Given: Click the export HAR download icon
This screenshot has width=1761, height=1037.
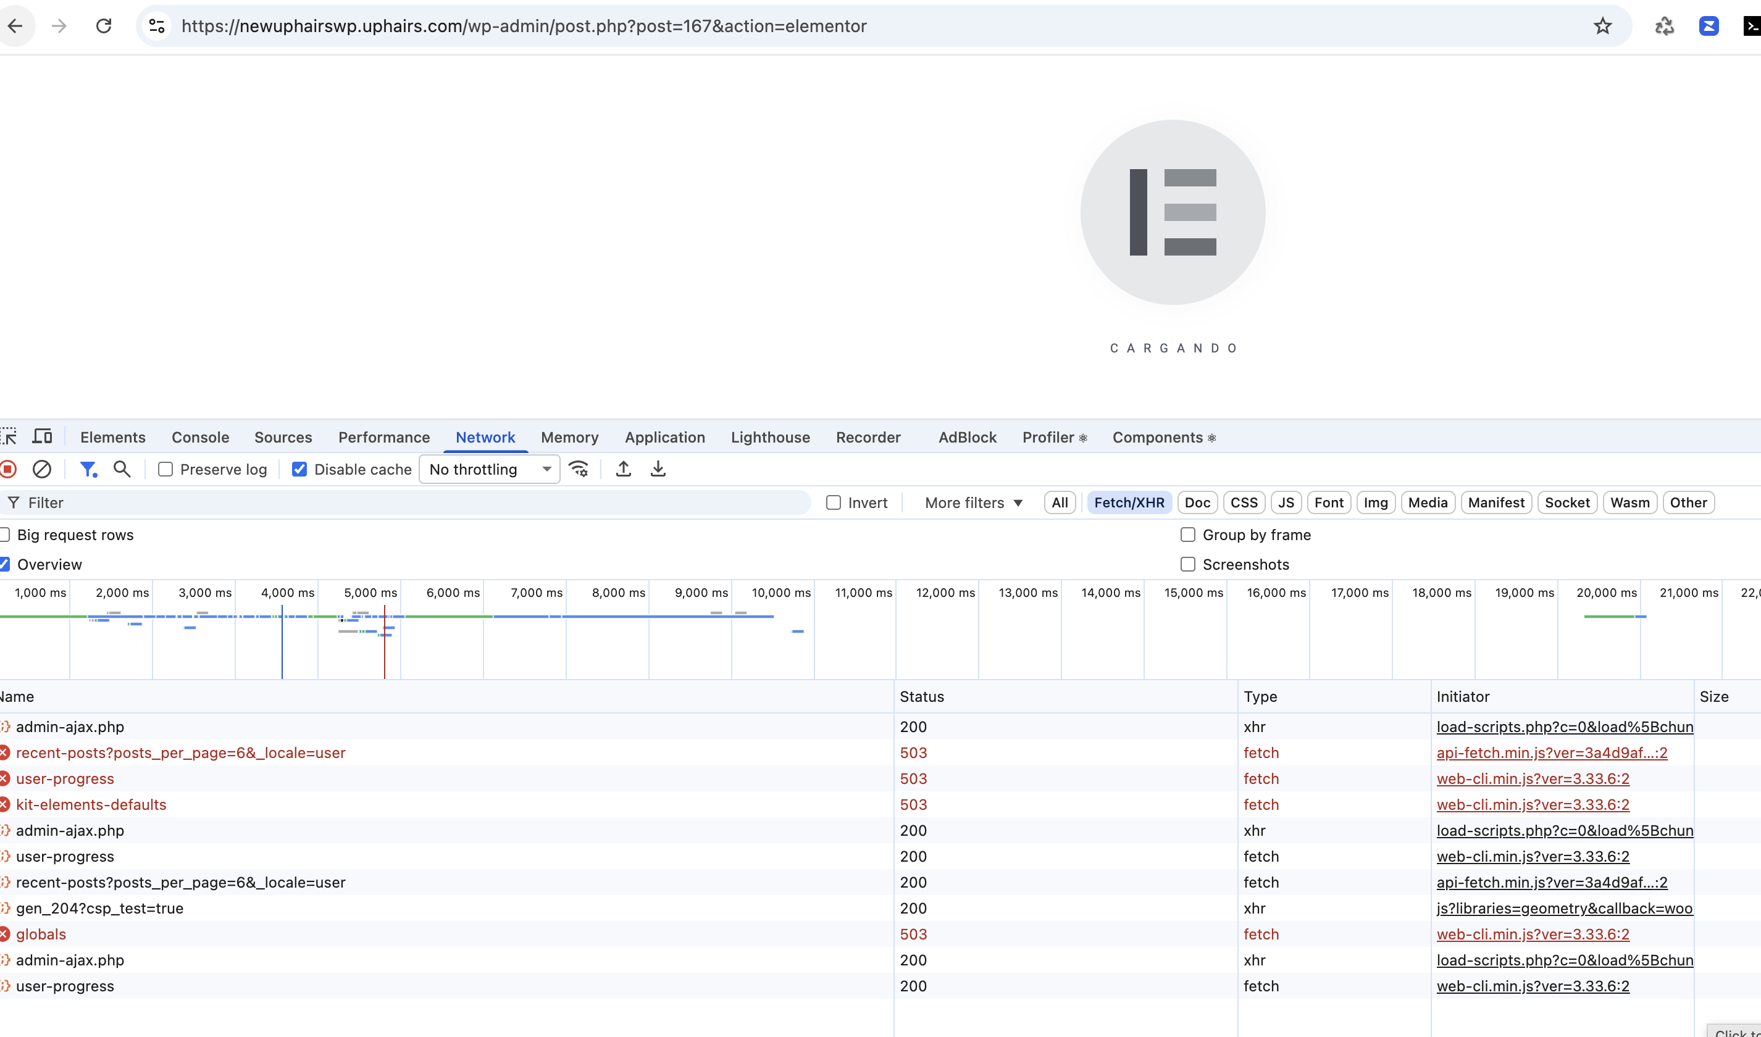Looking at the screenshot, I should pos(658,469).
